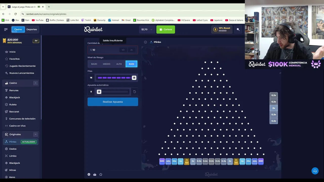
Task: Open the Cartera wallet button
Action: tap(166, 29)
